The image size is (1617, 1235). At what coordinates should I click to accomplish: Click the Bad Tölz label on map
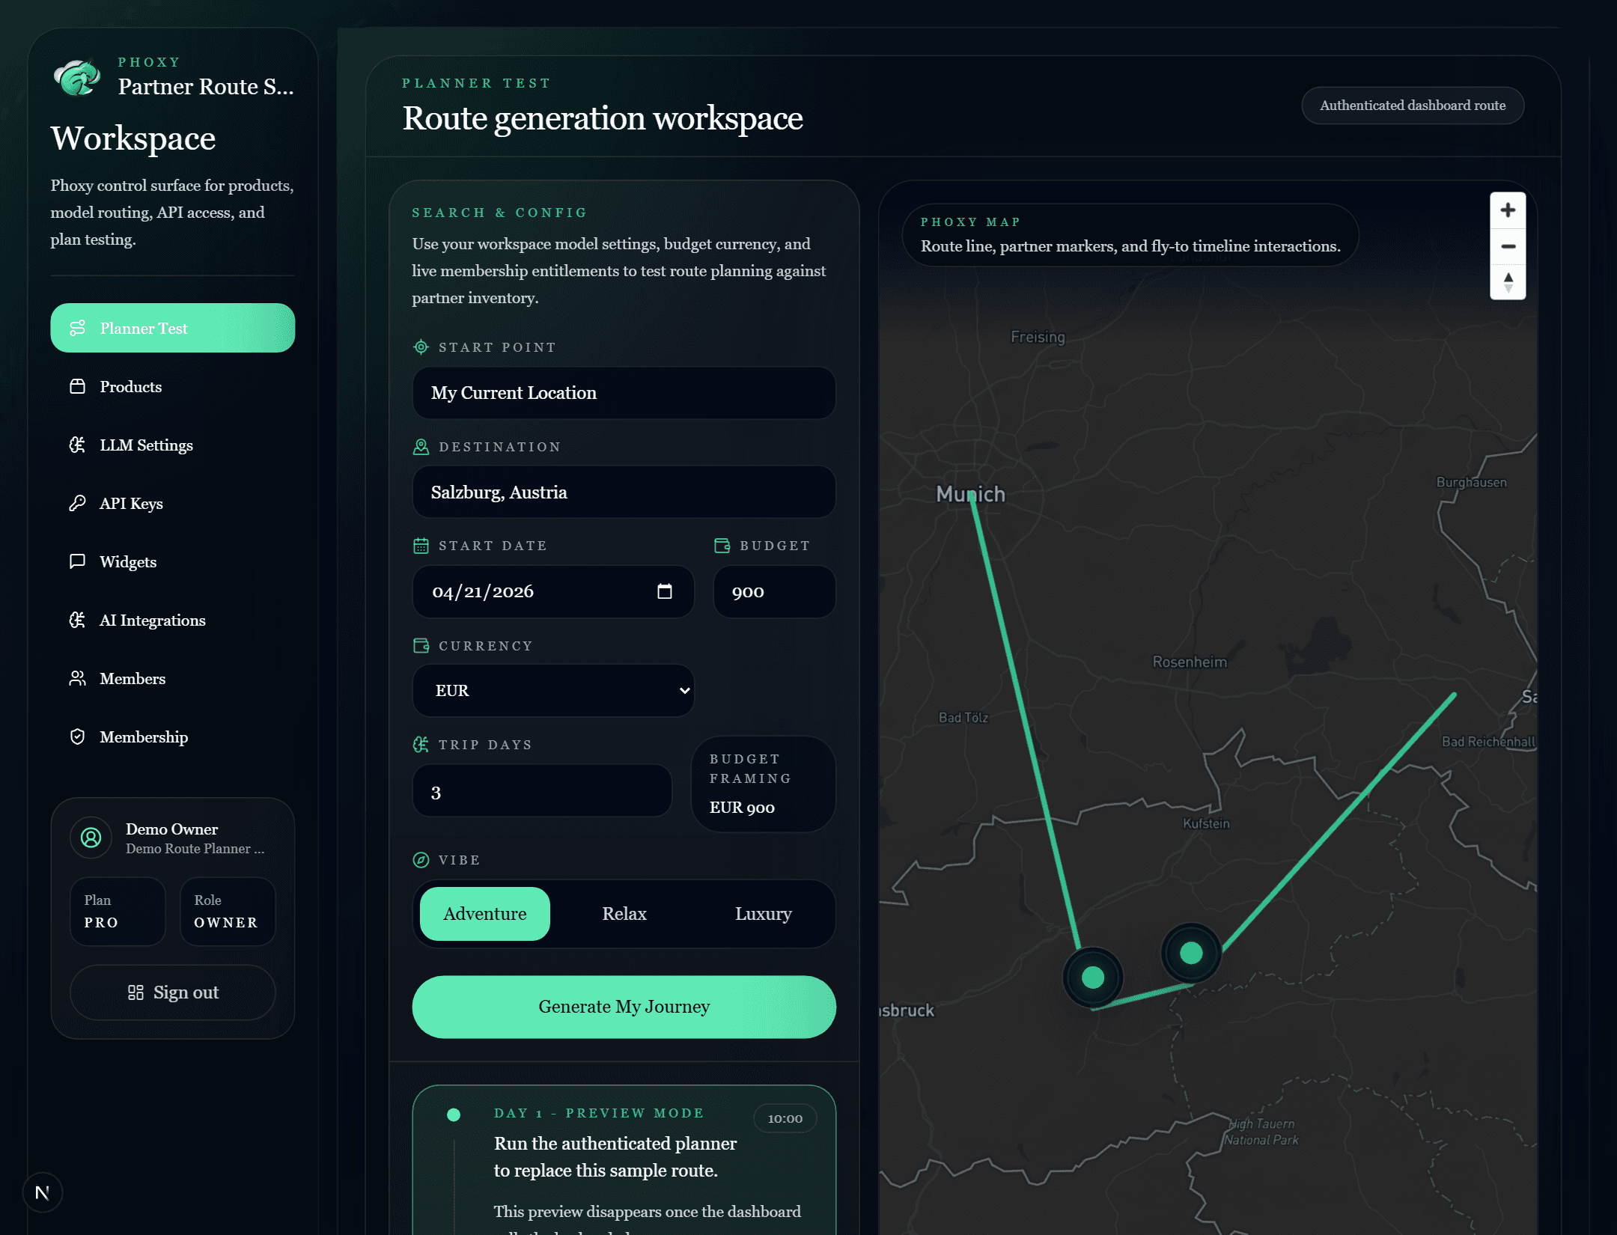(963, 717)
